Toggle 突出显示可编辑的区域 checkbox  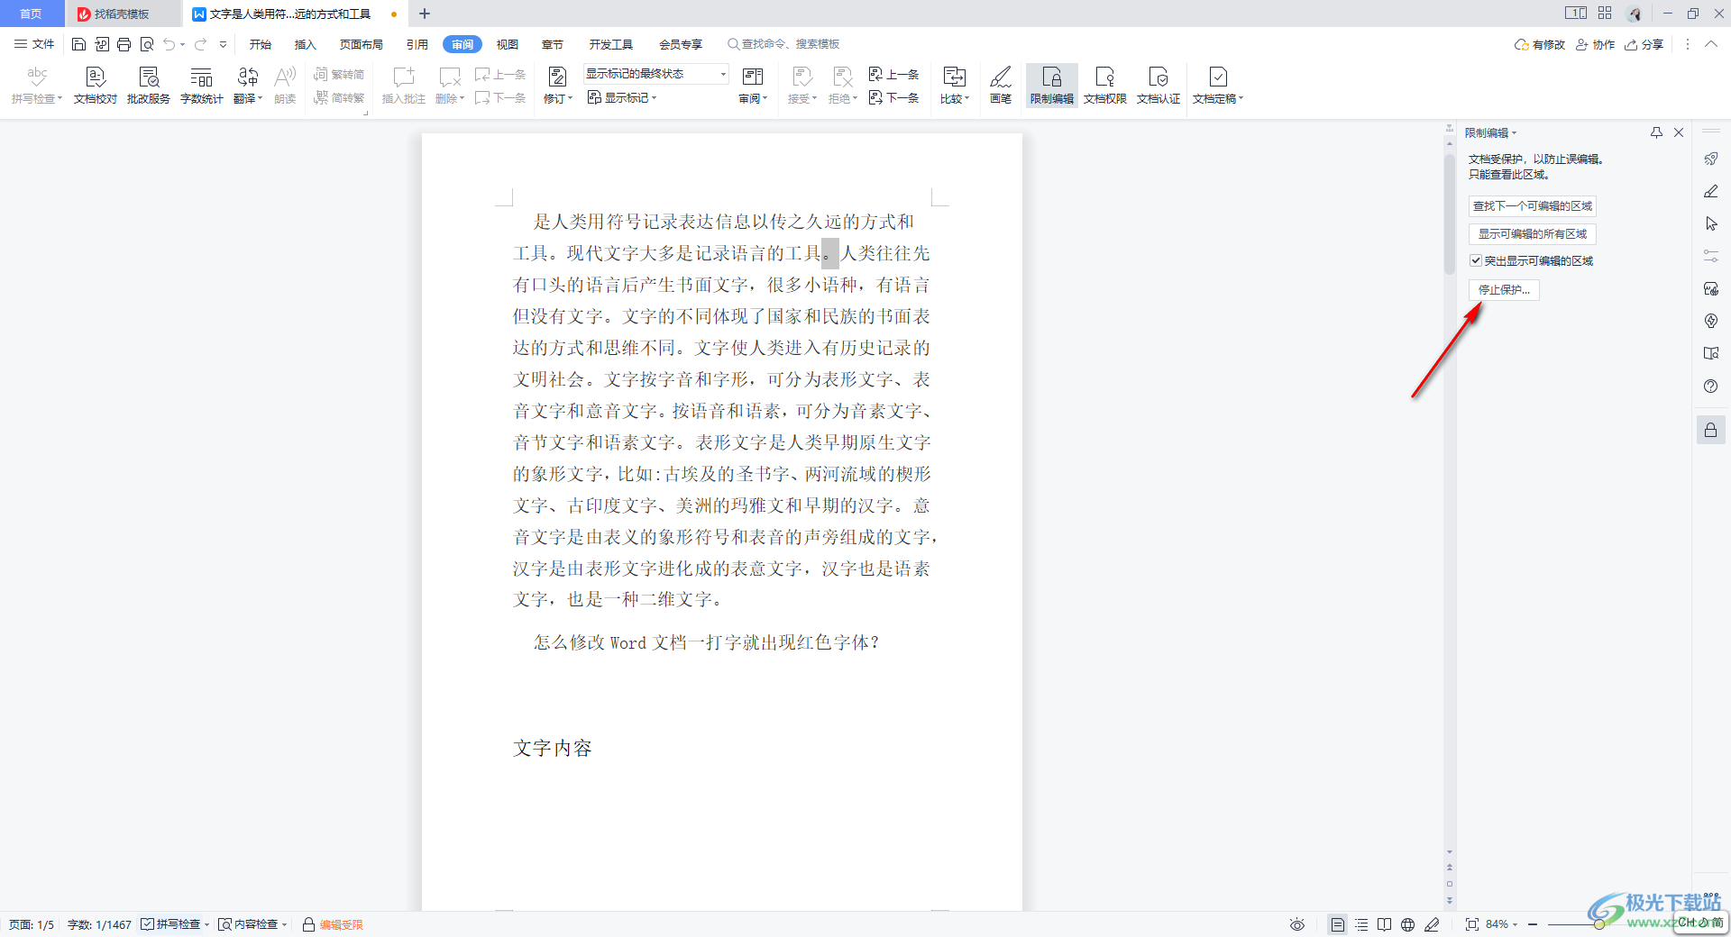point(1476,260)
